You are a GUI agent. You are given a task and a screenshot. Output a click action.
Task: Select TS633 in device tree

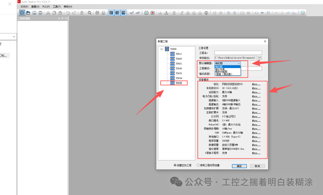[x=179, y=73]
